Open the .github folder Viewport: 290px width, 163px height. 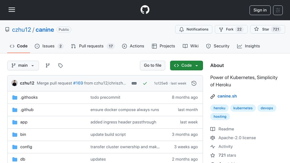pyautogui.click(x=27, y=110)
